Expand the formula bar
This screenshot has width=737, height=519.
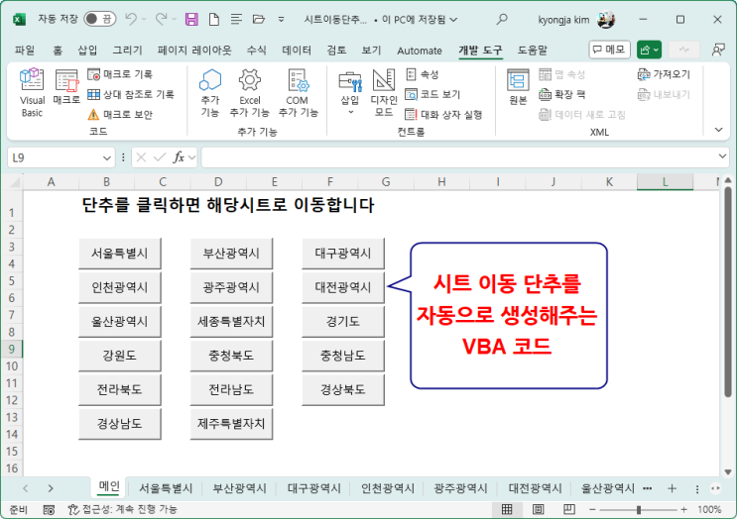(722, 156)
